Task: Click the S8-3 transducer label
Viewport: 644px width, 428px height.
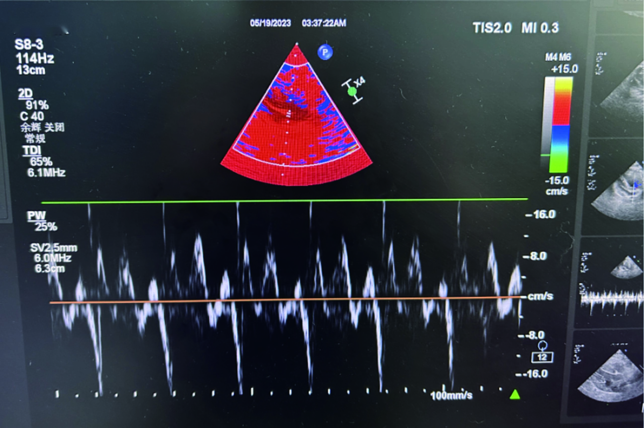Action: (x=29, y=45)
